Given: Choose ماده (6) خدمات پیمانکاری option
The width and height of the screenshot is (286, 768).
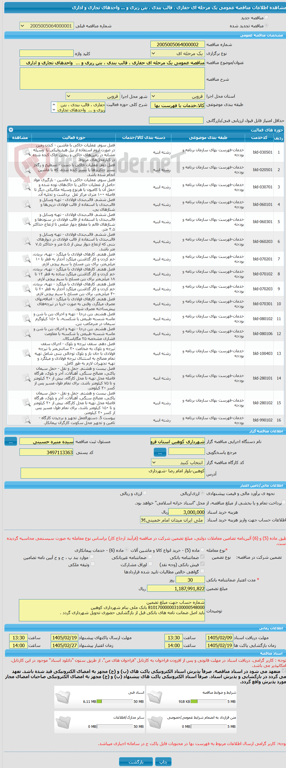Looking at the screenshot, I should tap(127, 550).
